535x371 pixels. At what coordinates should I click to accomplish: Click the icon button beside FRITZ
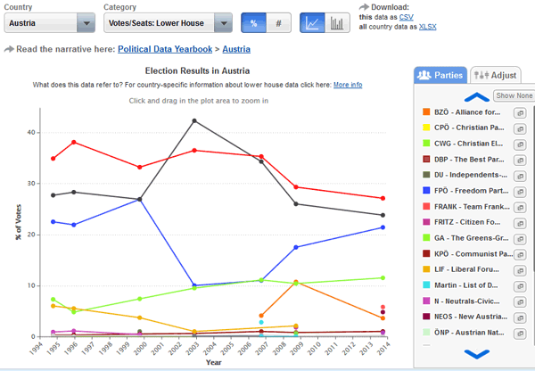click(520, 223)
